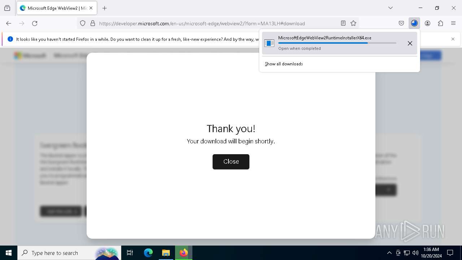Go back to previous page

(9, 23)
